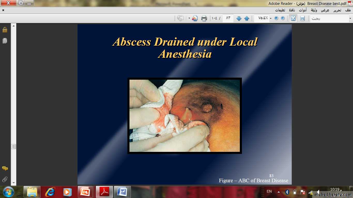Open the تعليمات (Help) menu
Image resolution: width=353 pixels, height=198 pixels.
280,10
